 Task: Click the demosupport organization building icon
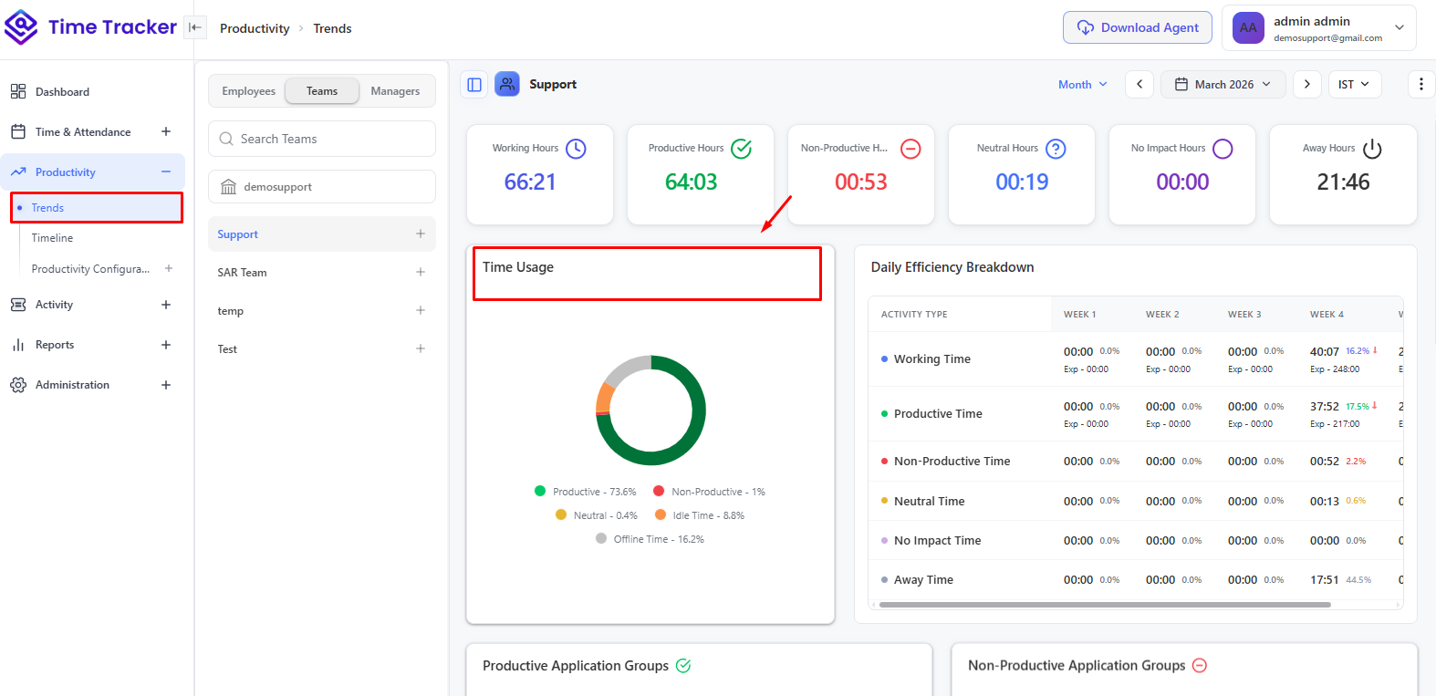coord(229,187)
